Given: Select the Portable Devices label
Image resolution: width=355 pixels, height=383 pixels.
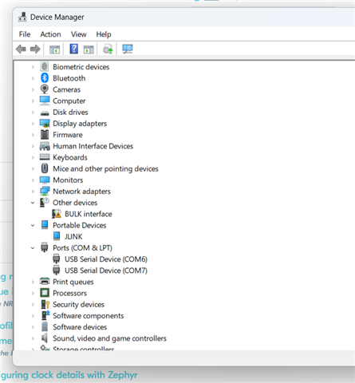Looking at the screenshot, I should pyautogui.click(x=80, y=225).
